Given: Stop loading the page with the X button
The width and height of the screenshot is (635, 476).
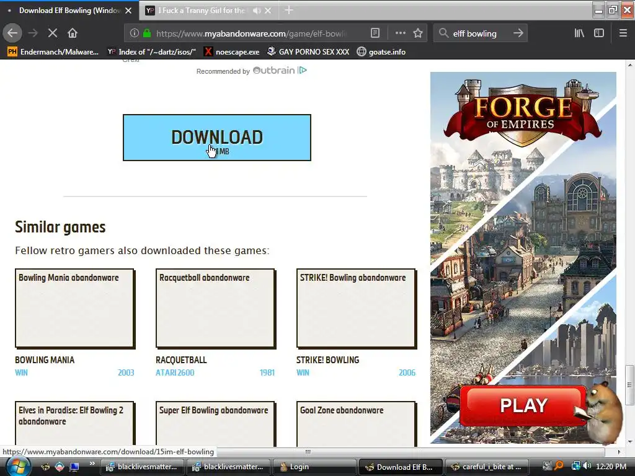Looking at the screenshot, I should pyautogui.click(x=53, y=33).
